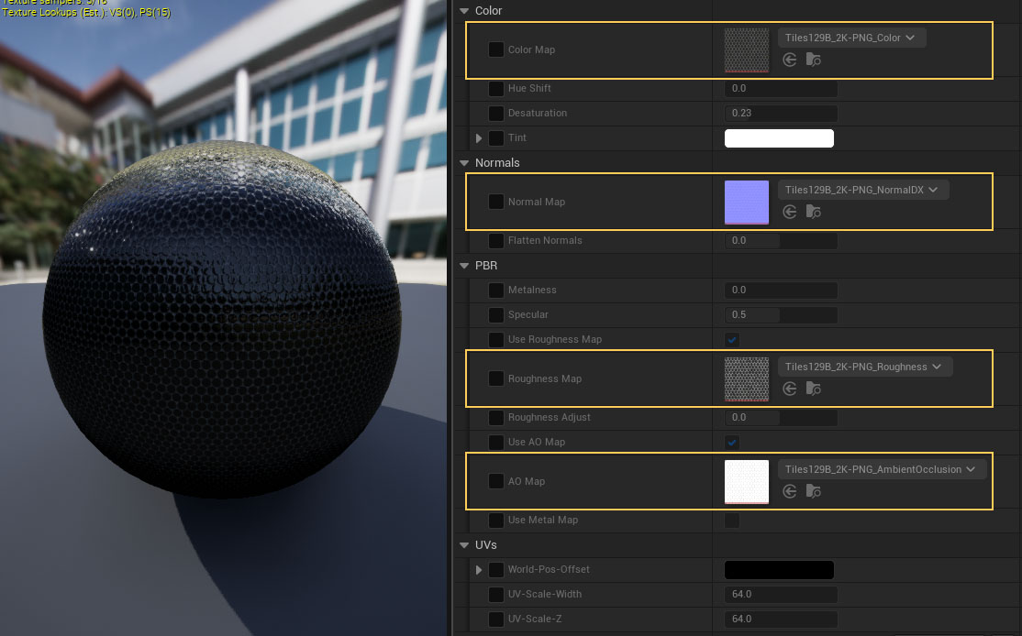Screen dimensions: 1022x636
Task: Open the Tiles129B_2K-PNG_AmbientOcclusion texture dropdown
Action: tap(882, 469)
